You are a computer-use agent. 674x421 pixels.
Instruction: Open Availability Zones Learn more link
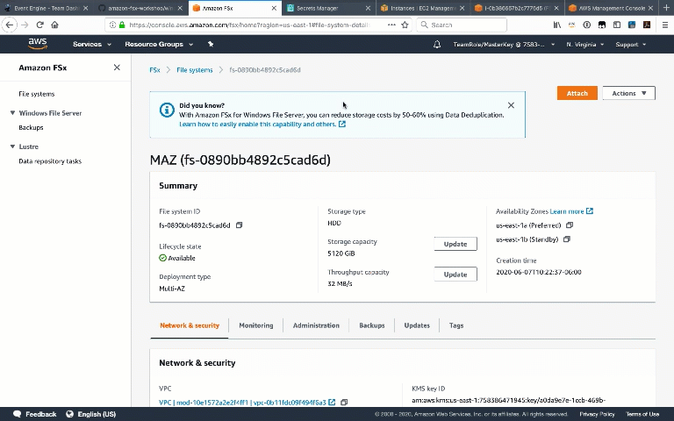click(x=571, y=211)
